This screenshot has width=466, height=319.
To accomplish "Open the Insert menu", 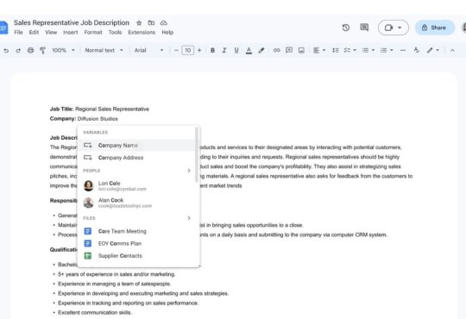I will [x=71, y=33].
